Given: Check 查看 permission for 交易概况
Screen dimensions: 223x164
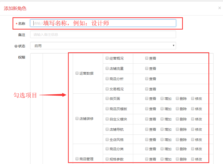Looking at the screenshot, I should point(147,89).
